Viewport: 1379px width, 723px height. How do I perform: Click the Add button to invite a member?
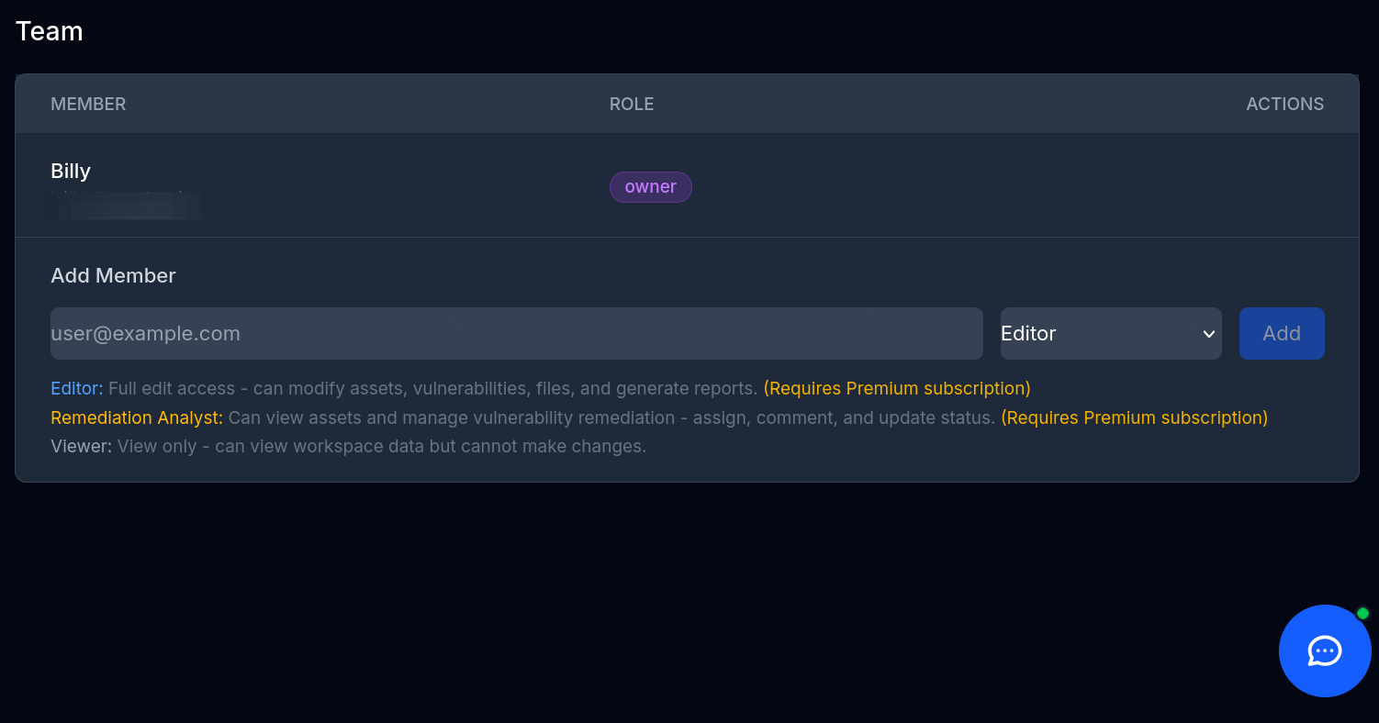(1282, 333)
